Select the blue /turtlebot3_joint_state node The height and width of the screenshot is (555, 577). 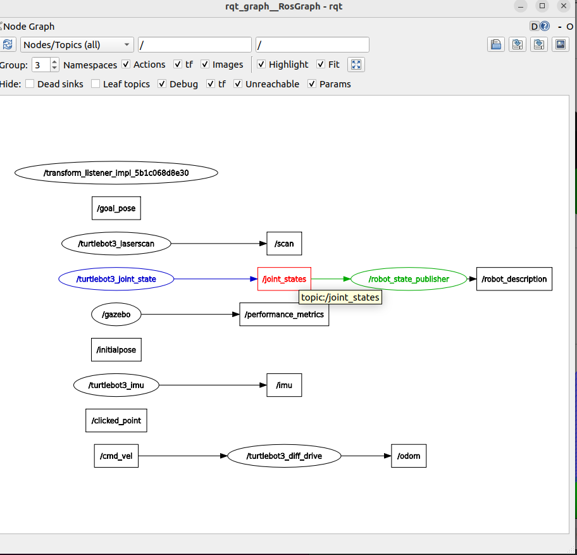[x=116, y=279]
